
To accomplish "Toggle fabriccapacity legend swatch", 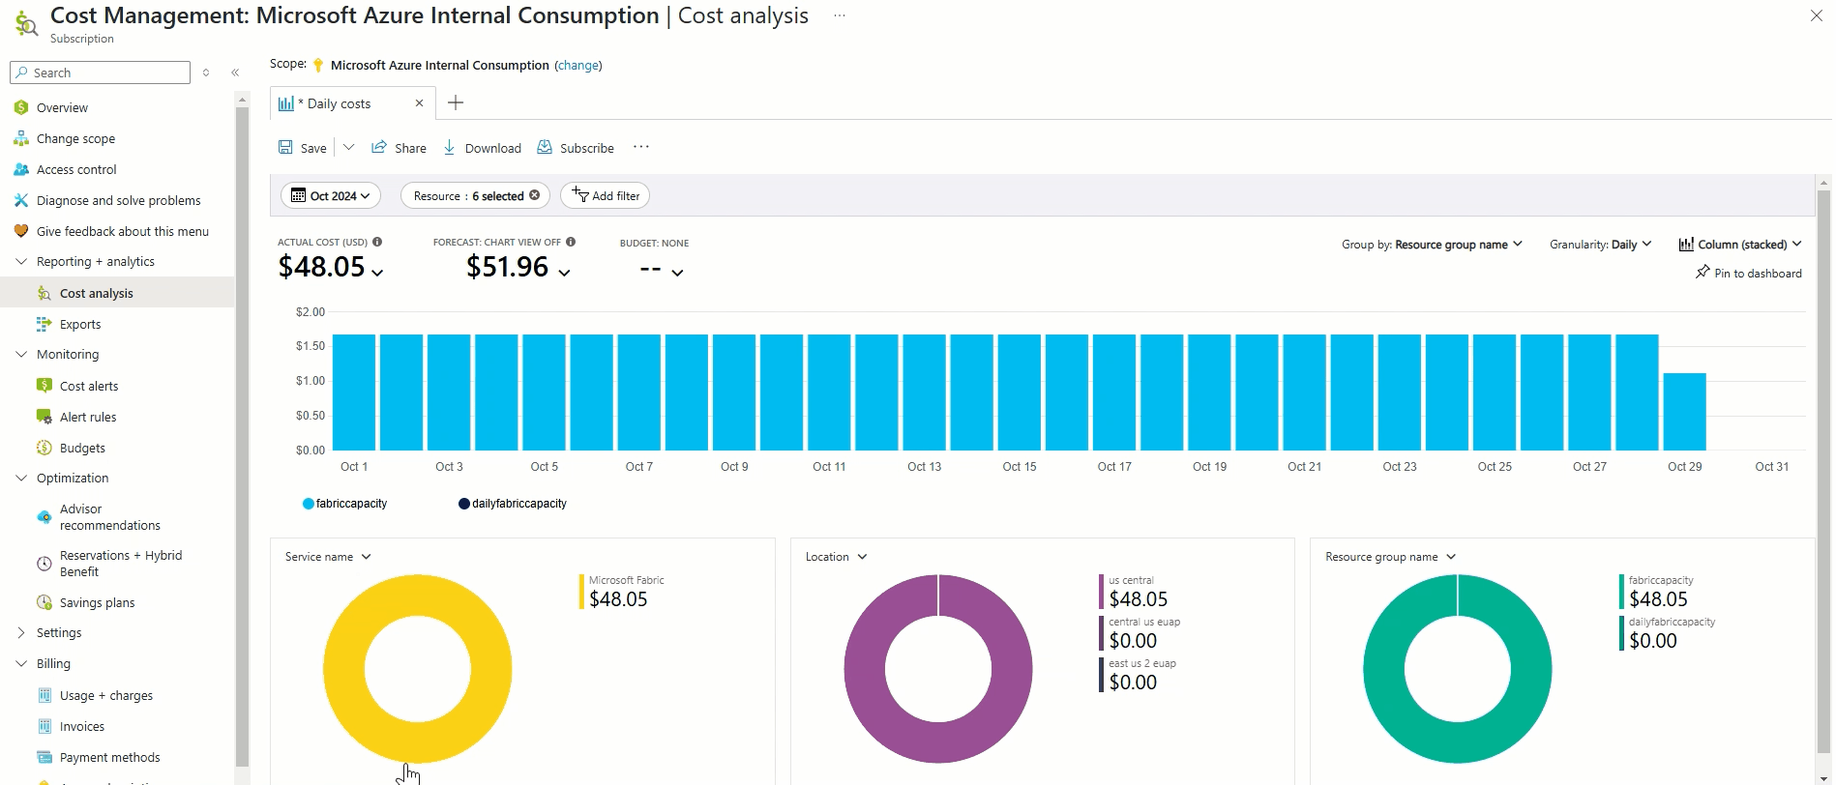I will 309,504.
